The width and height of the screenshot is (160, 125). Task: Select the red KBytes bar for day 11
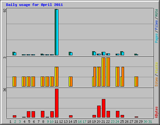57,103
